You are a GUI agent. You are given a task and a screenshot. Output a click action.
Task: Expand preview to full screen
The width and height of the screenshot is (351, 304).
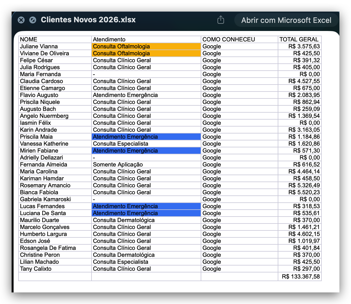click(33, 20)
